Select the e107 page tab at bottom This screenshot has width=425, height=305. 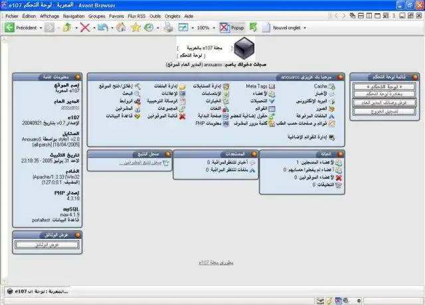pos(37,291)
